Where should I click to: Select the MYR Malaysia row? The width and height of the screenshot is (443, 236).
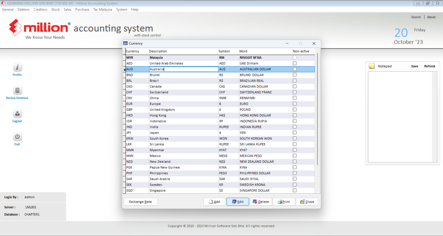coord(220,57)
